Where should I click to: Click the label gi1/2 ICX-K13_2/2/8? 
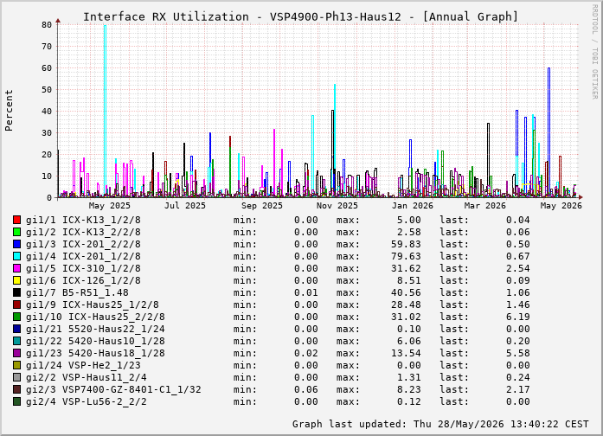pos(83,232)
